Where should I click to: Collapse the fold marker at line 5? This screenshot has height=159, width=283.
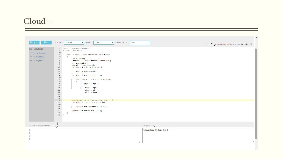tap(61, 57)
